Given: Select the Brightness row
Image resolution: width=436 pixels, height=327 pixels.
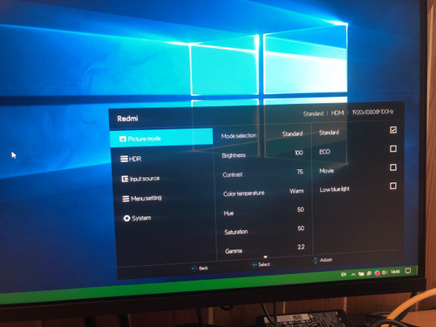Looking at the screenshot, I should pyautogui.click(x=262, y=154).
